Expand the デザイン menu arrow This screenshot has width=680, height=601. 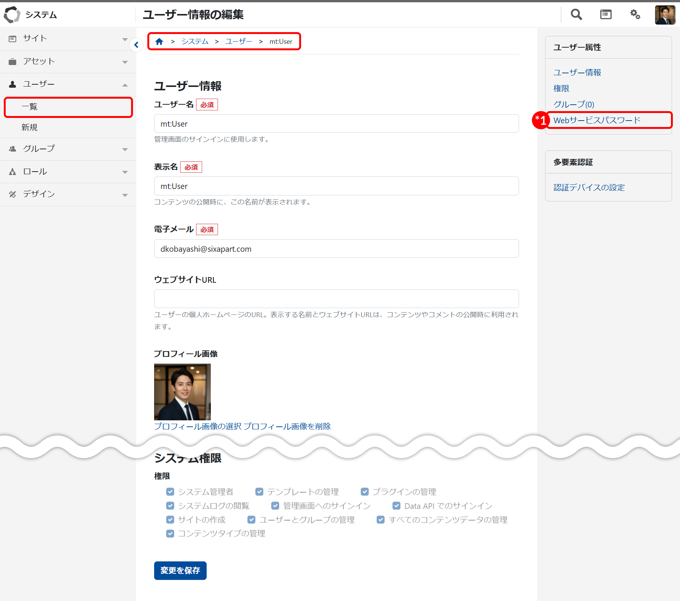[125, 195]
